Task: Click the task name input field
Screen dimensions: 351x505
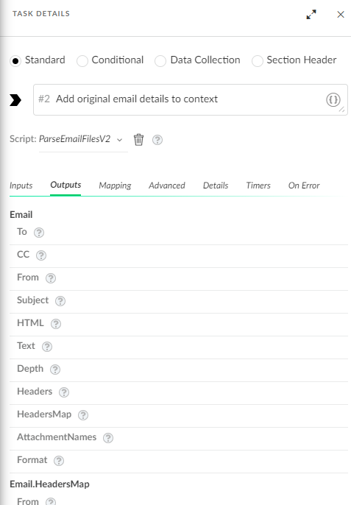Action: point(191,99)
